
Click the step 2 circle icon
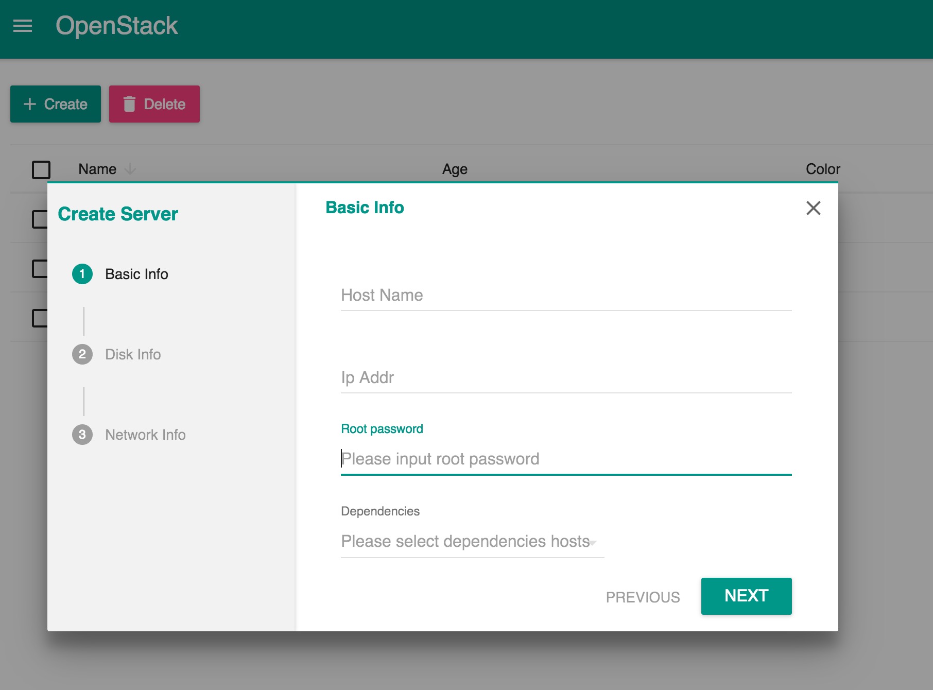pyautogui.click(x=82, y=354)
